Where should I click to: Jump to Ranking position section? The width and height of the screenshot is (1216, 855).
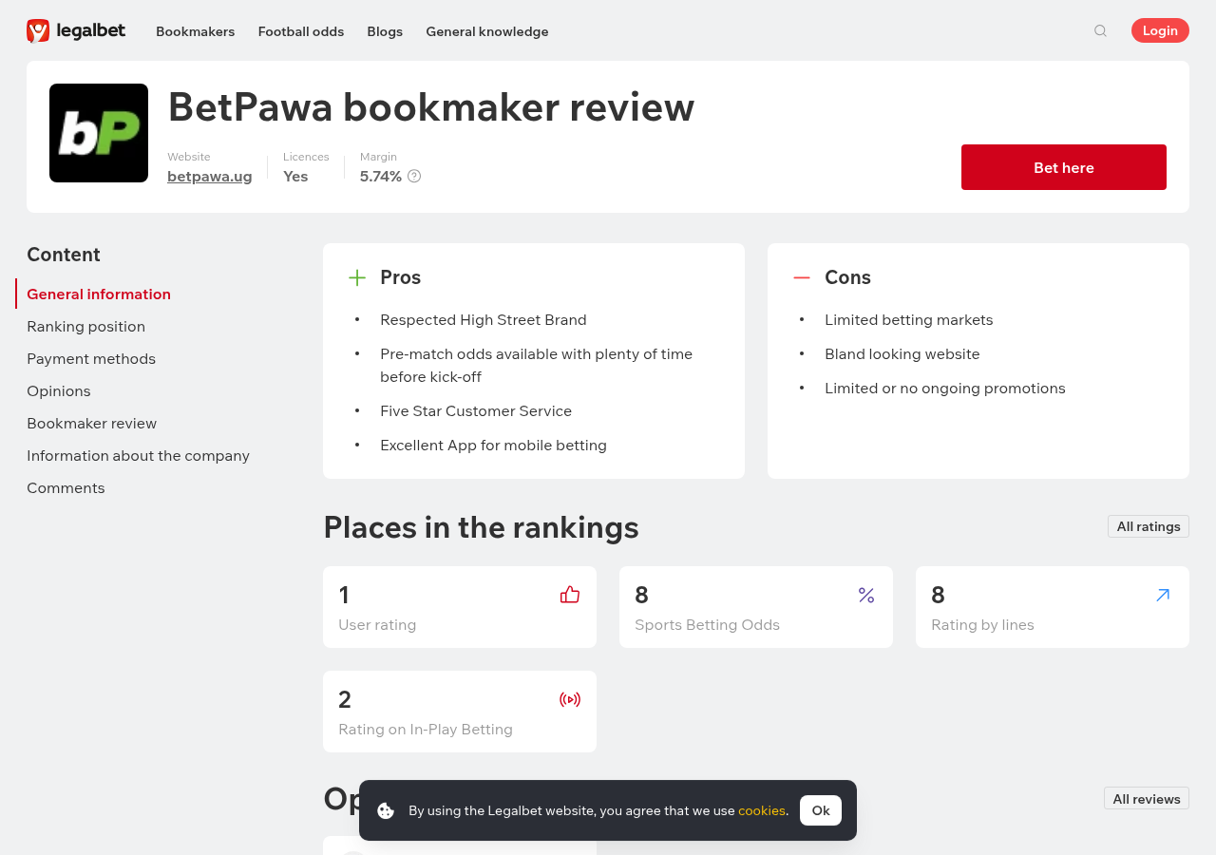tap(85, 326)
